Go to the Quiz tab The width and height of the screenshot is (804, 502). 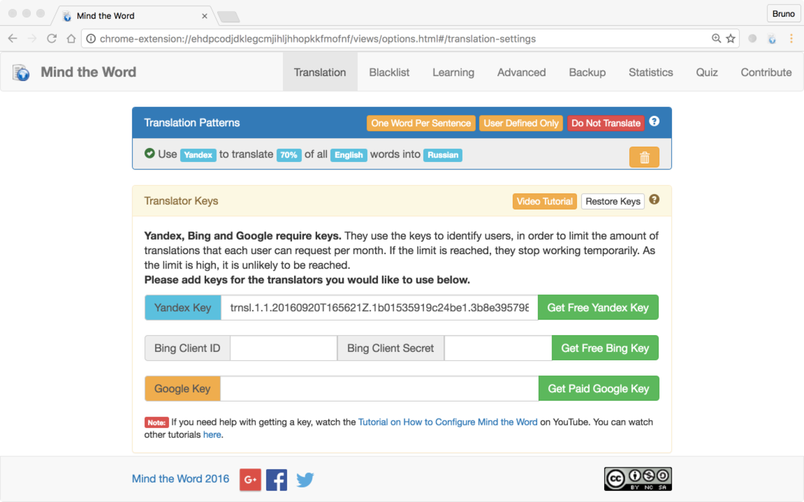pyautogui.click(x=707, y=72)
